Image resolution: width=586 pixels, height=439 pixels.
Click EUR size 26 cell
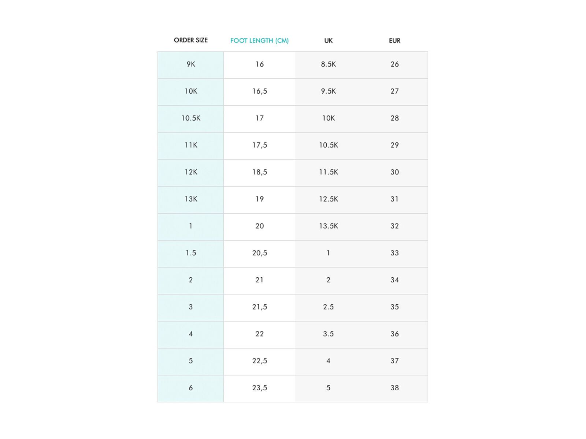(x=394, y=64)
